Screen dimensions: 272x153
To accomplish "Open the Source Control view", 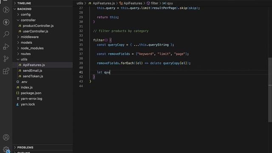I will [6, 59].
